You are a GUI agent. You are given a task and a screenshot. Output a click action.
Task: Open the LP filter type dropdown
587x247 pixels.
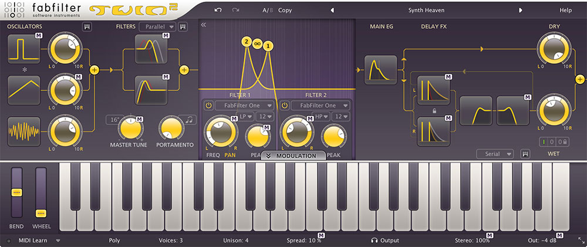(247, 116)
